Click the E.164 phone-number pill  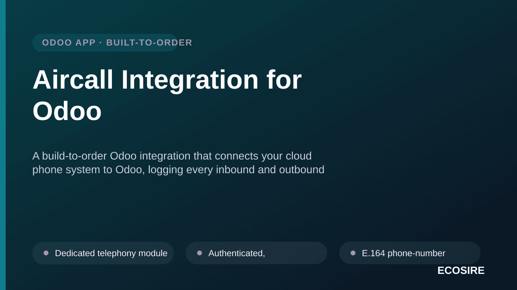[410, 253]
